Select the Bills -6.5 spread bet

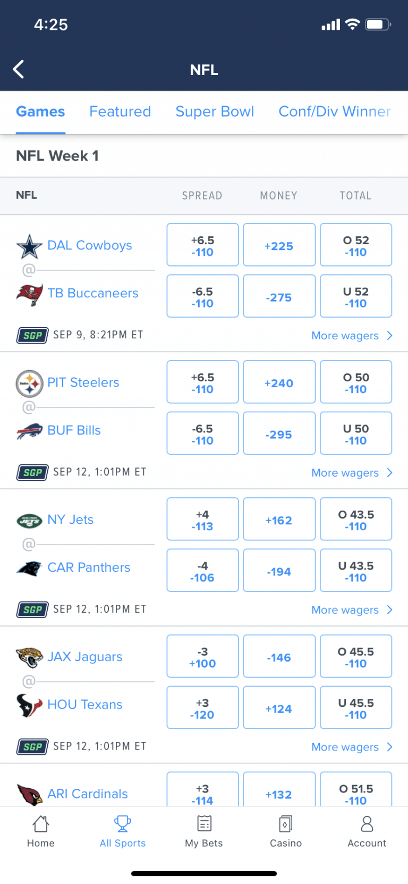202,433
